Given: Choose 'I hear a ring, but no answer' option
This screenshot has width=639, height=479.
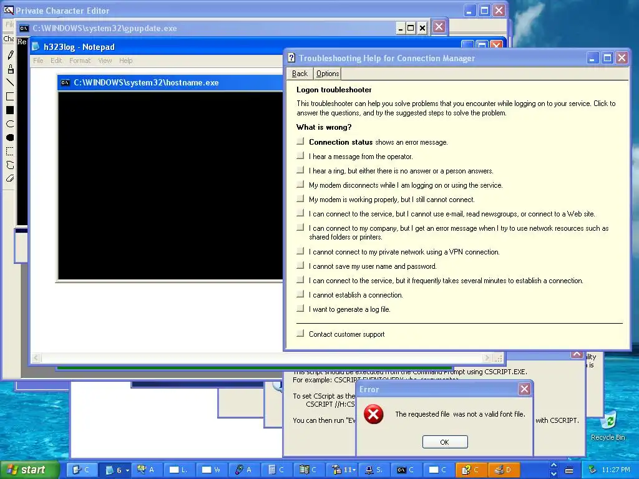Looking at the screenshot, I should tap(300, 170).
